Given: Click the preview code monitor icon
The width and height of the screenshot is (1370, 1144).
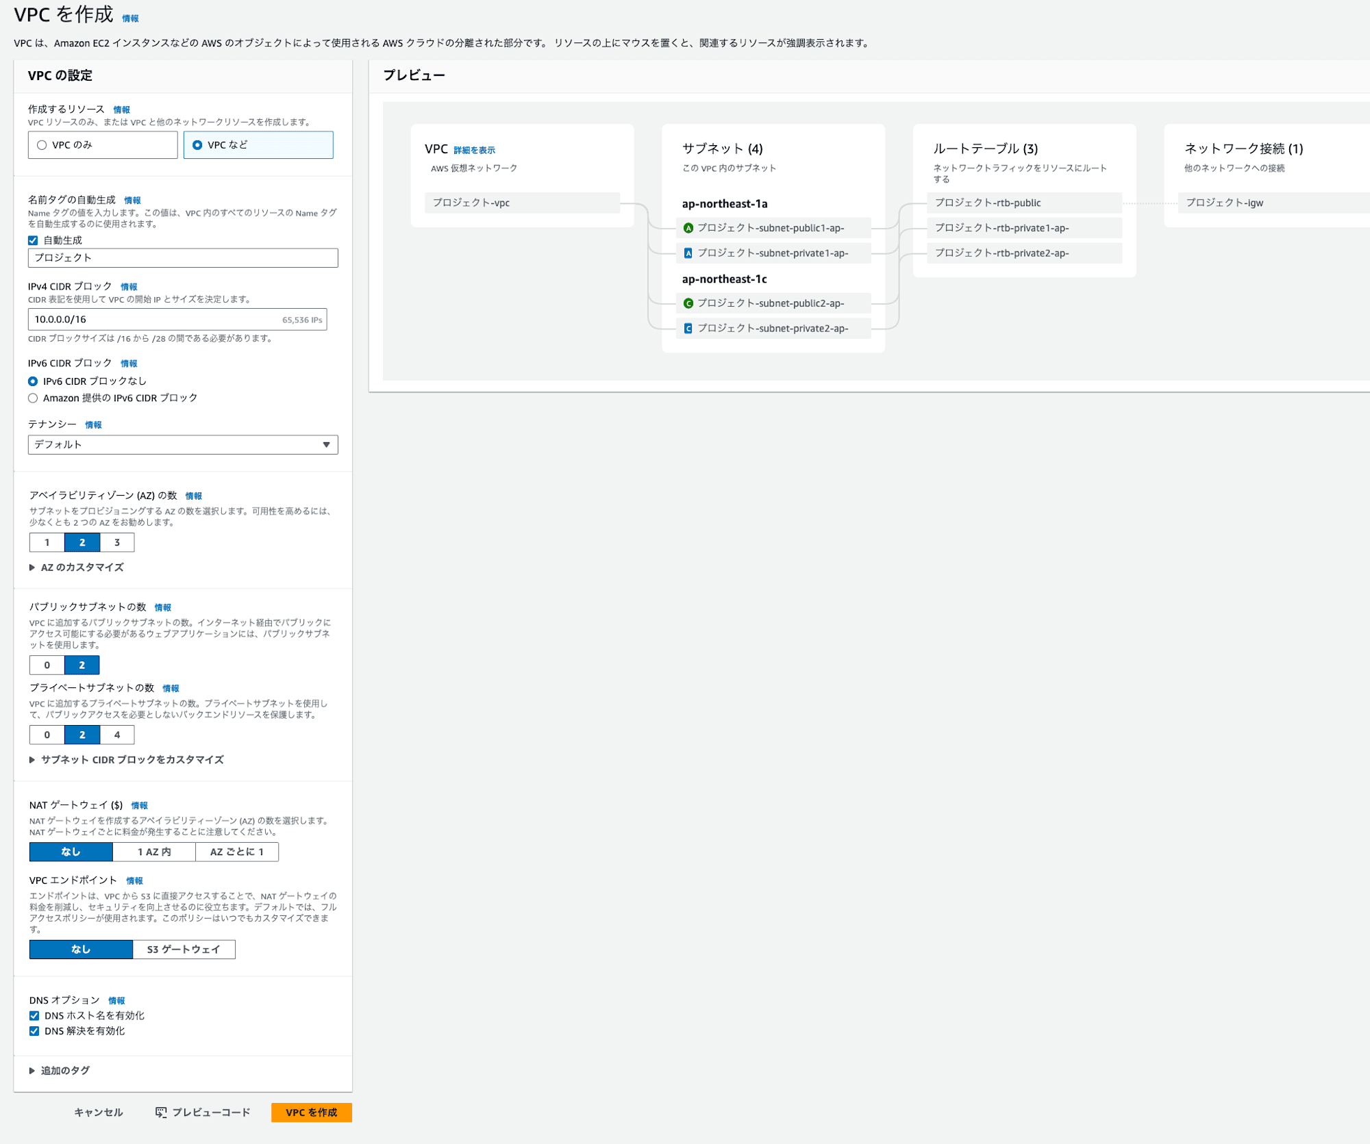Looking at the screenshot, I should coord(161,1113).
